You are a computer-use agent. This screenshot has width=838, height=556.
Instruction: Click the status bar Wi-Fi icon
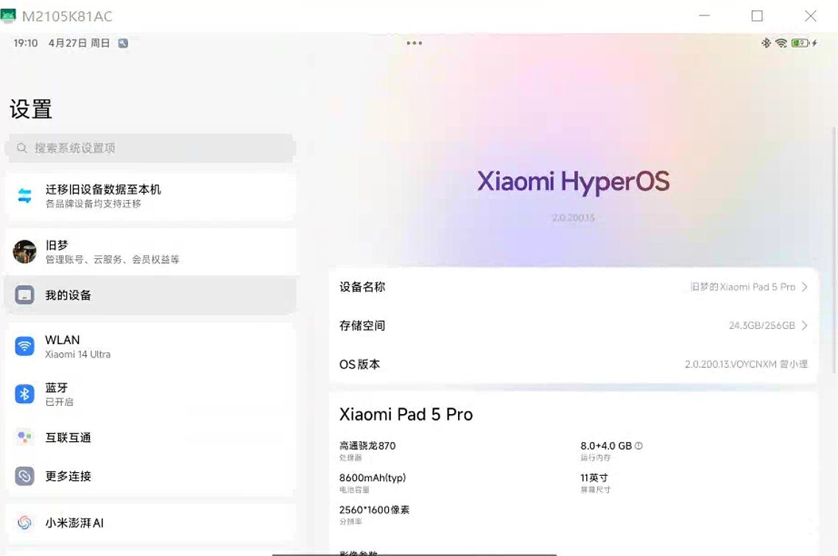[x=781, y=43]
